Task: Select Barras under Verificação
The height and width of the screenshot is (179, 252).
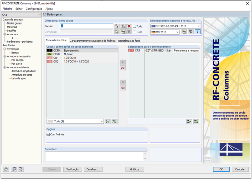Action: (15, 53)
